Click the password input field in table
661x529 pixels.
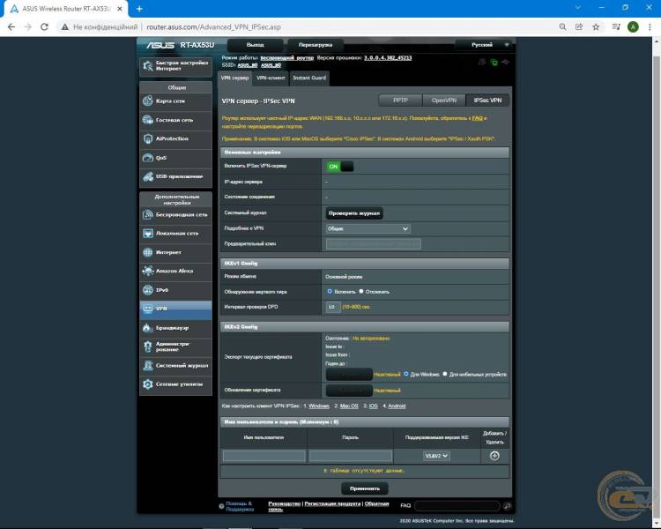[x=351, y=456]
